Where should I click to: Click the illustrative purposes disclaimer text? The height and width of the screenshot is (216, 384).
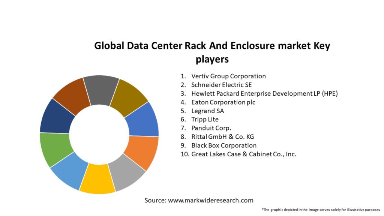click(x=321, y=210)
